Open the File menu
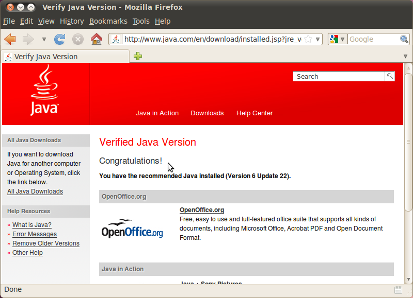 click(x=9, y=21)
